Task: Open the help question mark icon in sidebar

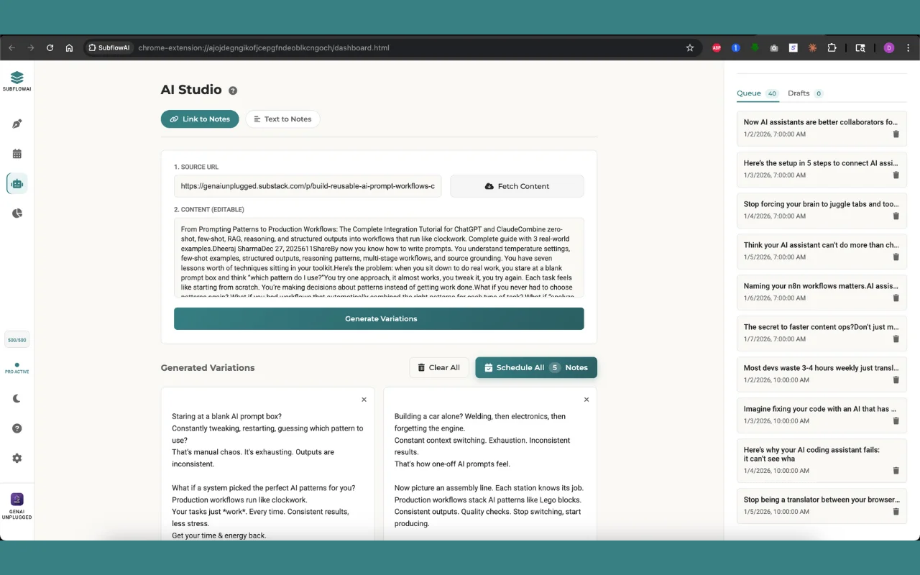Action: click(17, 428)
